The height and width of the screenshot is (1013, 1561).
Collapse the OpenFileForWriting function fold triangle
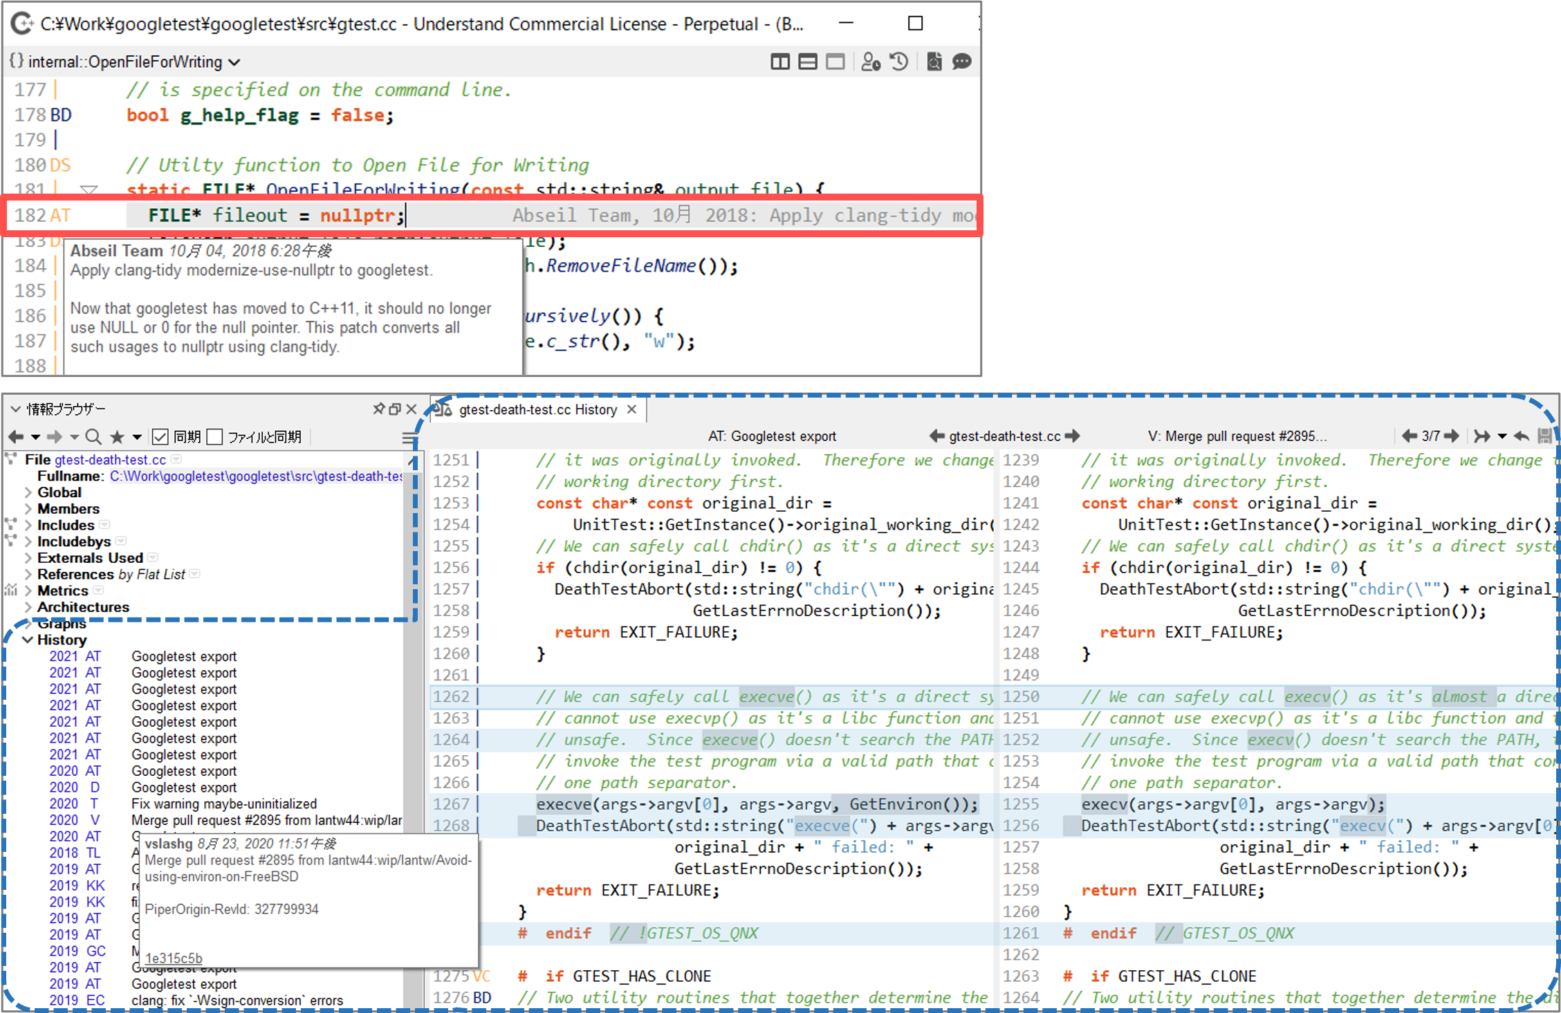(x=89, y=189)
